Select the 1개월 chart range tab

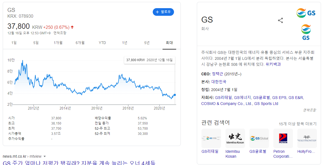(58, 43)
